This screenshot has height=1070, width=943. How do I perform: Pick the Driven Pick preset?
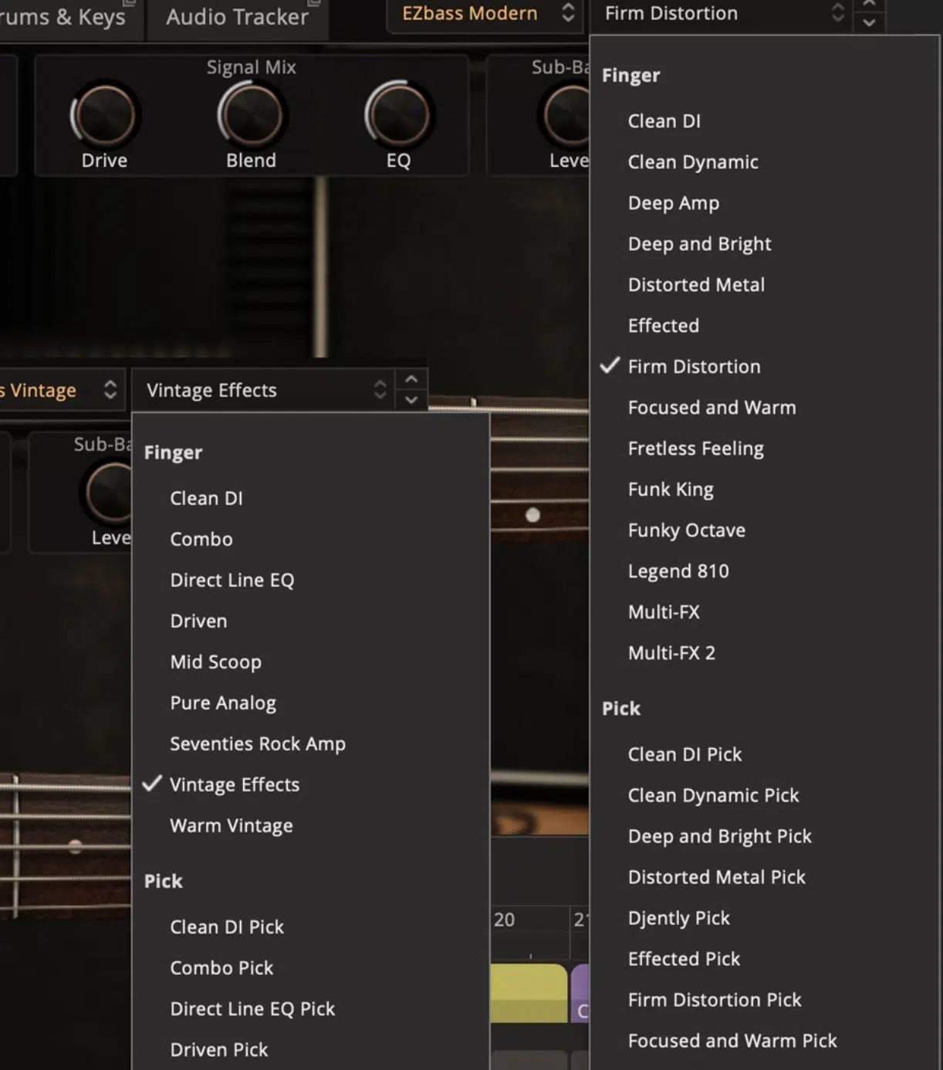click(x=311, y=1050)
